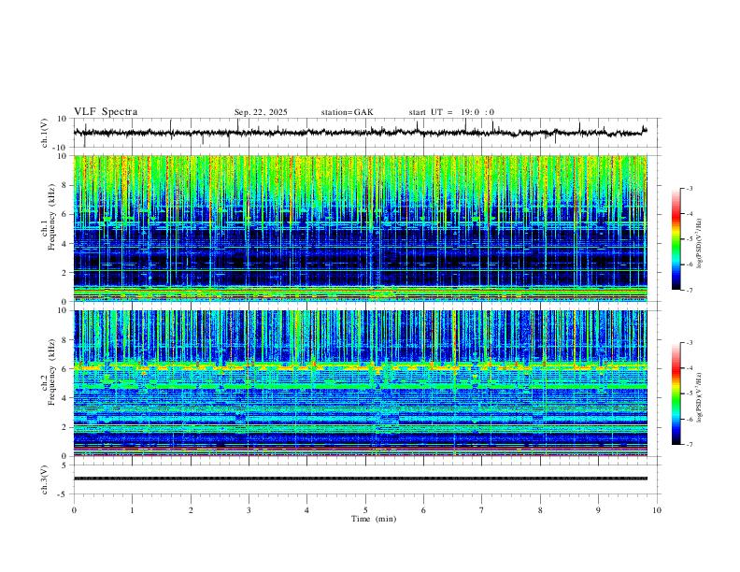Click the ch.1 spectrogram "8" kHz tick label

tap(64, 185)
